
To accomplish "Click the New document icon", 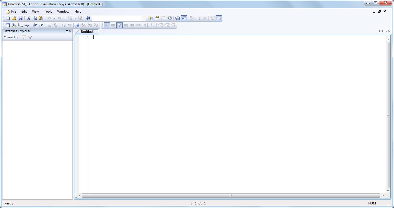I will pyautogui.click(x=8, y=18).
